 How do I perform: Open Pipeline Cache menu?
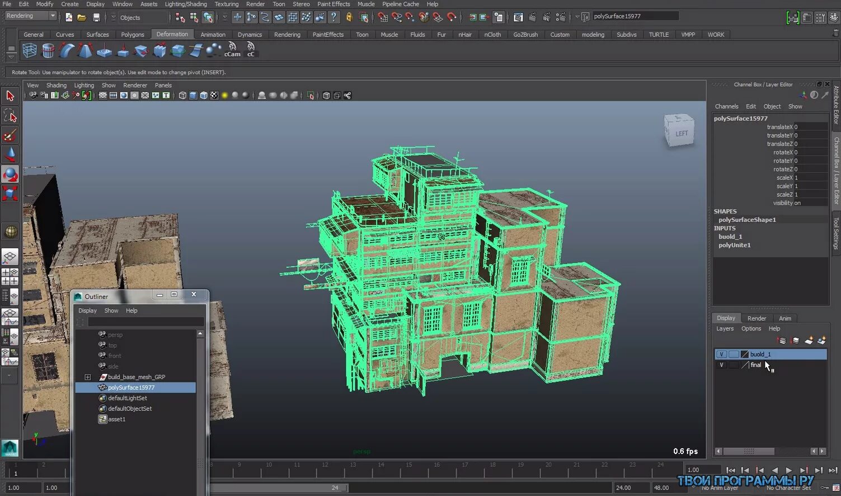coord(401,4)
